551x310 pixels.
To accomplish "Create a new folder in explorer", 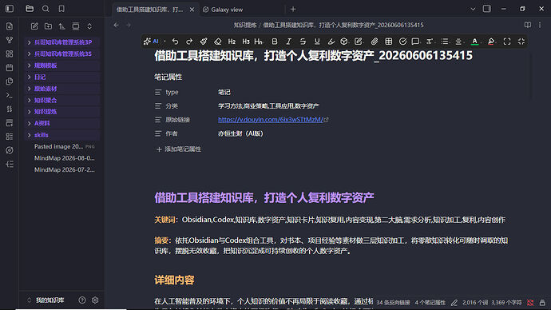I will point(48,26).
